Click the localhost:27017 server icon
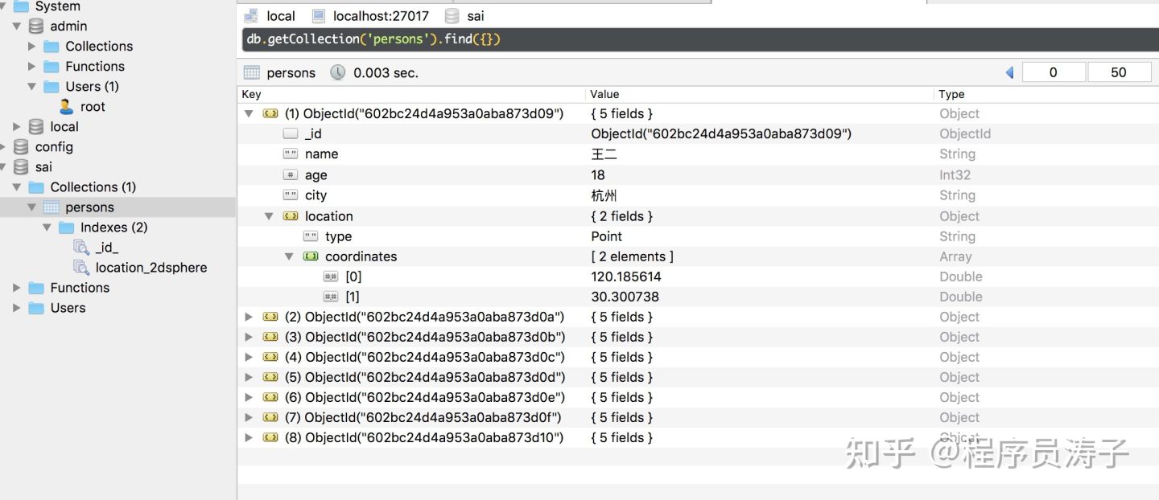Screen dimensions: 1159x500 click(x=320, y=16)
